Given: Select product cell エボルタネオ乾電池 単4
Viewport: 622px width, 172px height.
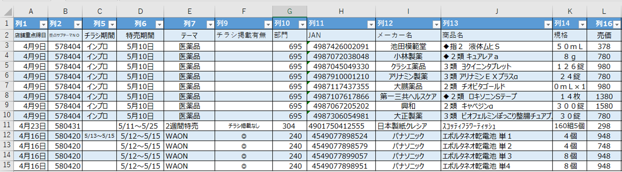Looking at the screenshot, I should 497,166.
